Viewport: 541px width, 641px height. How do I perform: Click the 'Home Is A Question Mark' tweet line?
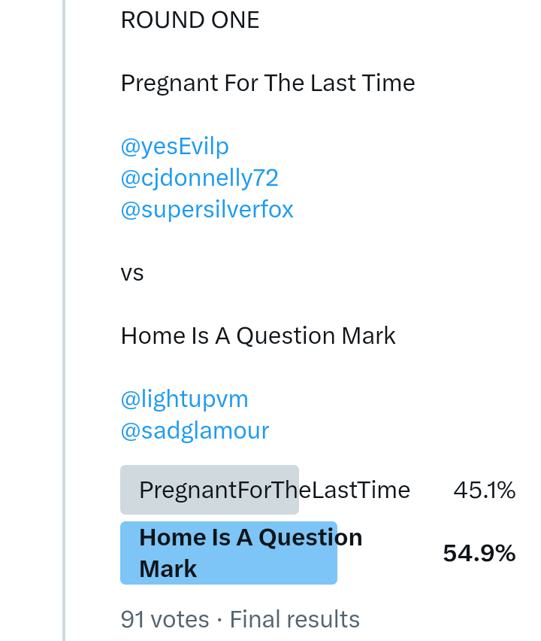point(258,336)
